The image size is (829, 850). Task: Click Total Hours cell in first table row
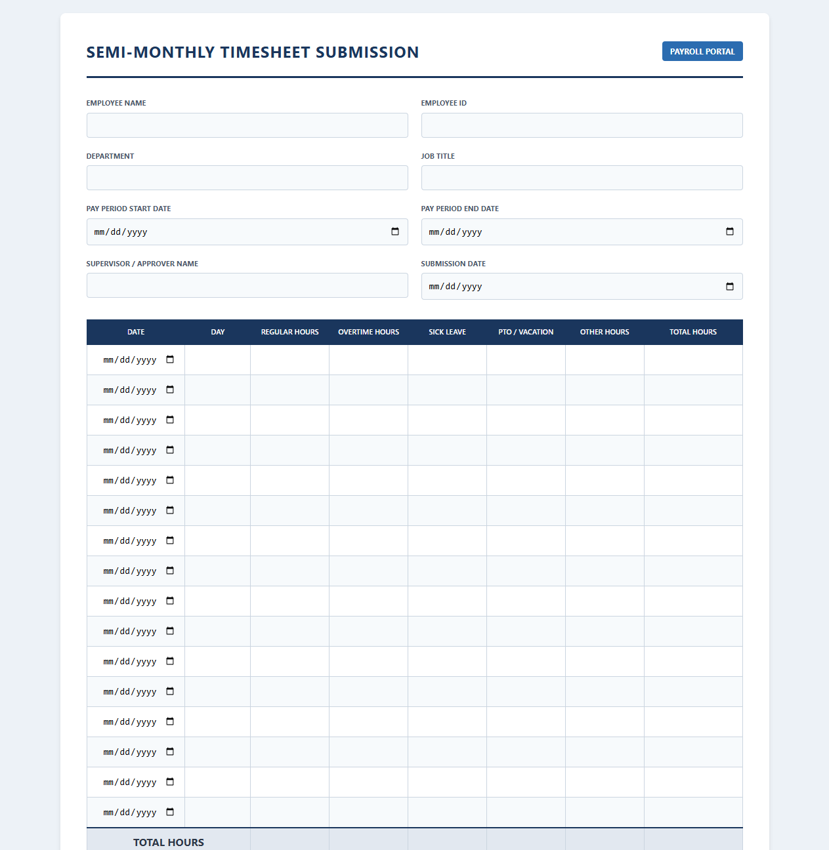tap(694, 360)
